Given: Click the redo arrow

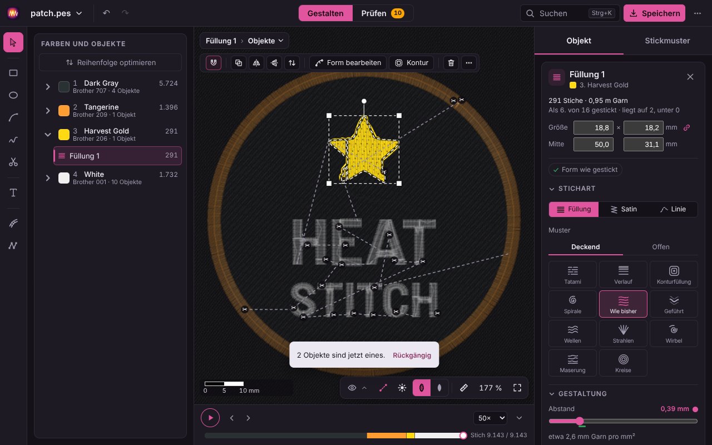Looking at the screenshot, I should point(125,13).
